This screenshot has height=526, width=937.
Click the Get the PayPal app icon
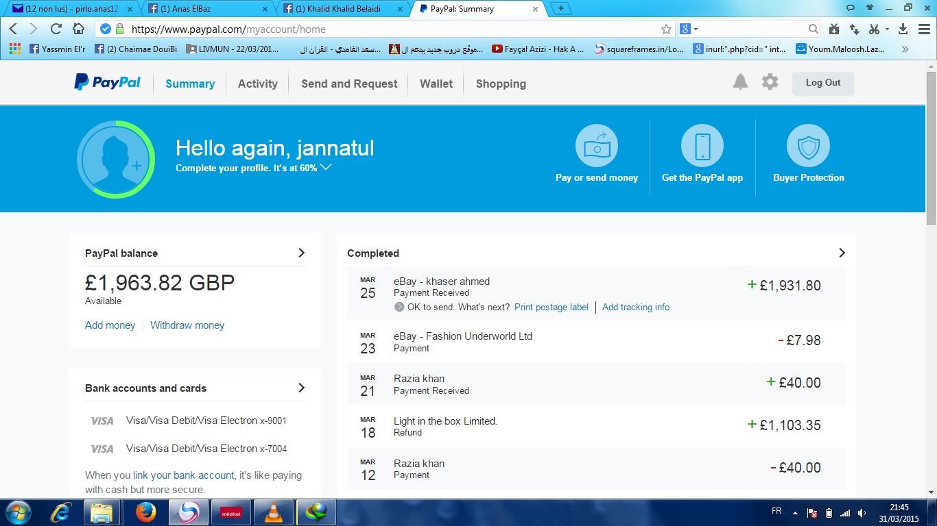(702, 146)
